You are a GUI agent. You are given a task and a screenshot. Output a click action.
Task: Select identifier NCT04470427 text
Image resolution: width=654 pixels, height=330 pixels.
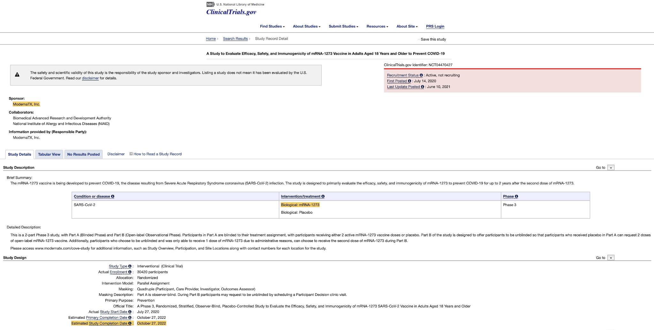click(x=440, y=65)
